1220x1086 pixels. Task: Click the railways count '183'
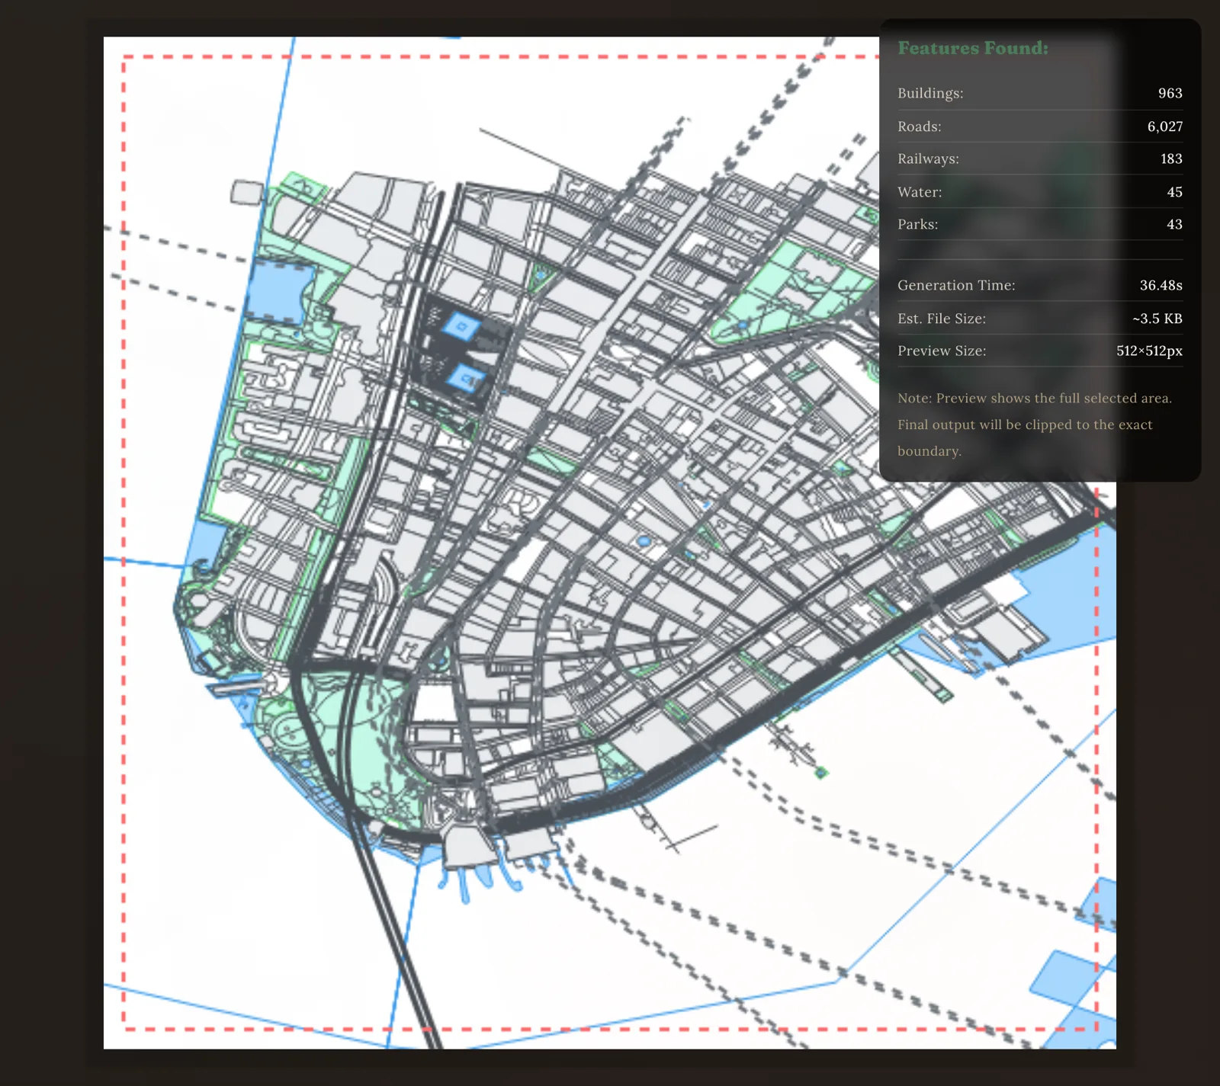1171,159
